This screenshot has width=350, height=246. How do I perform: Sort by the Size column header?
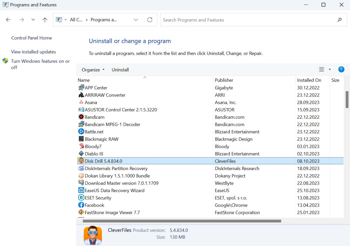coord(337,80)
